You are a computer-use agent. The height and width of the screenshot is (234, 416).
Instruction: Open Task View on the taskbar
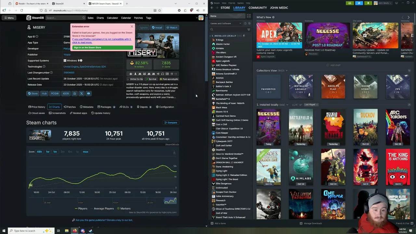click(x=58, y=231)
